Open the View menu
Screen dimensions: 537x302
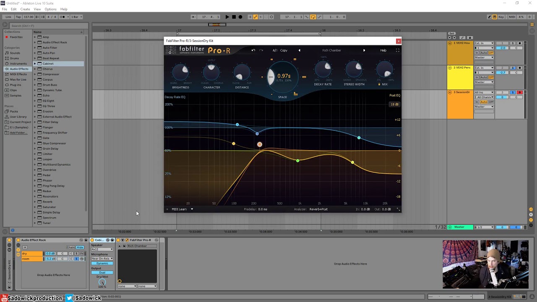[37, 9]
